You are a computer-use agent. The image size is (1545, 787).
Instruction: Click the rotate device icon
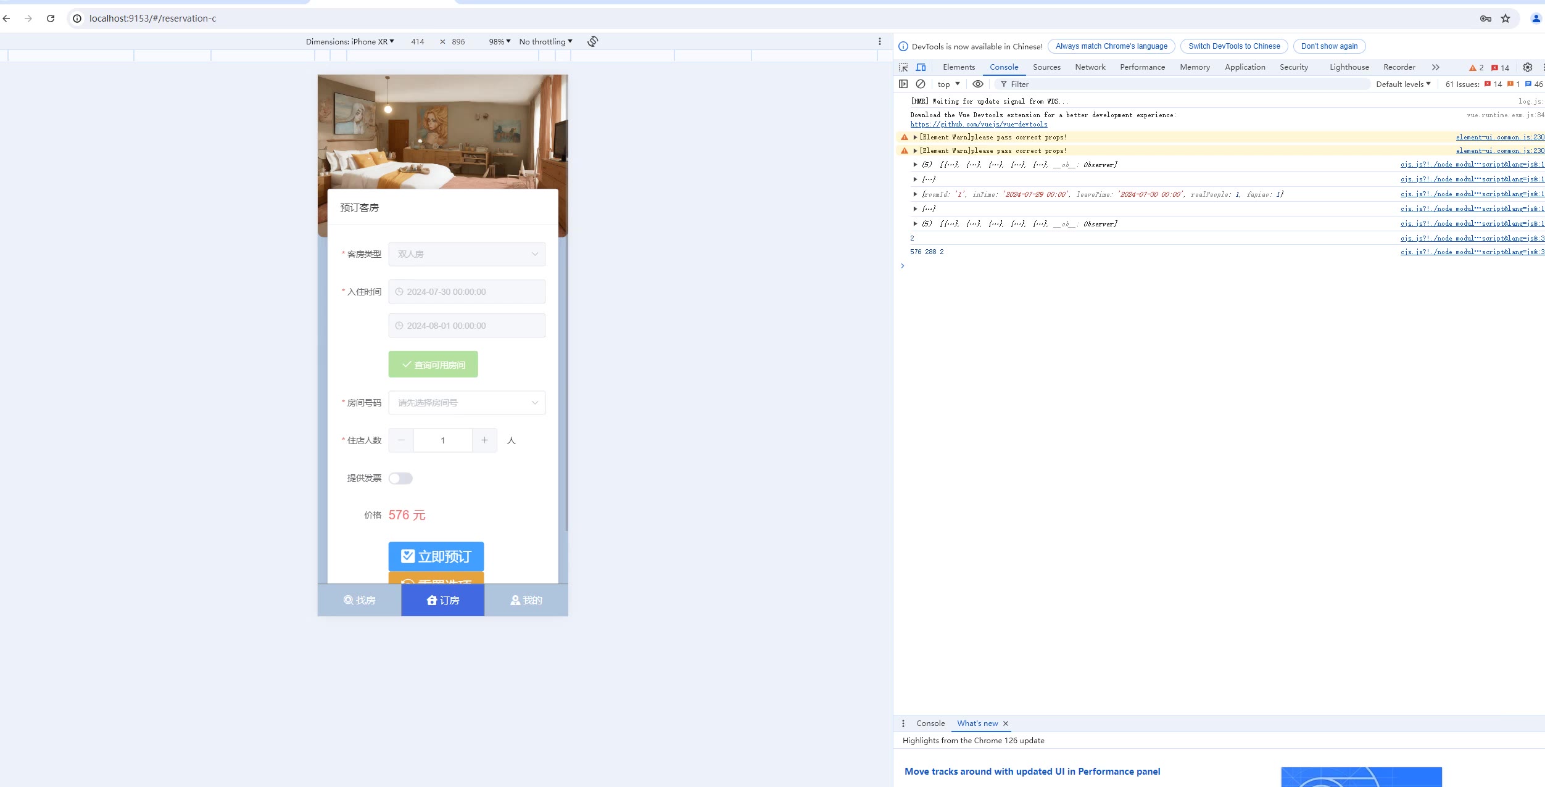click(593, 41)
